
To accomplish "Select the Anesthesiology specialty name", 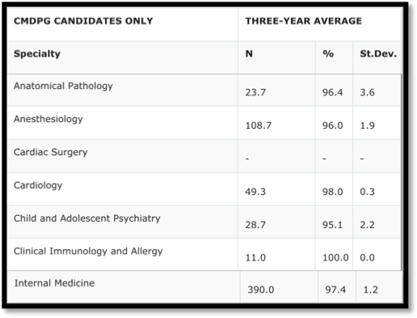I will (x=48, y=119).
